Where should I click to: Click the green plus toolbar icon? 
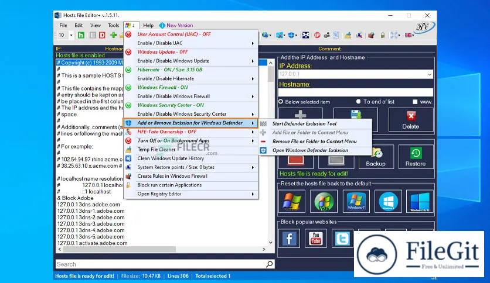[x=114, y=35]
